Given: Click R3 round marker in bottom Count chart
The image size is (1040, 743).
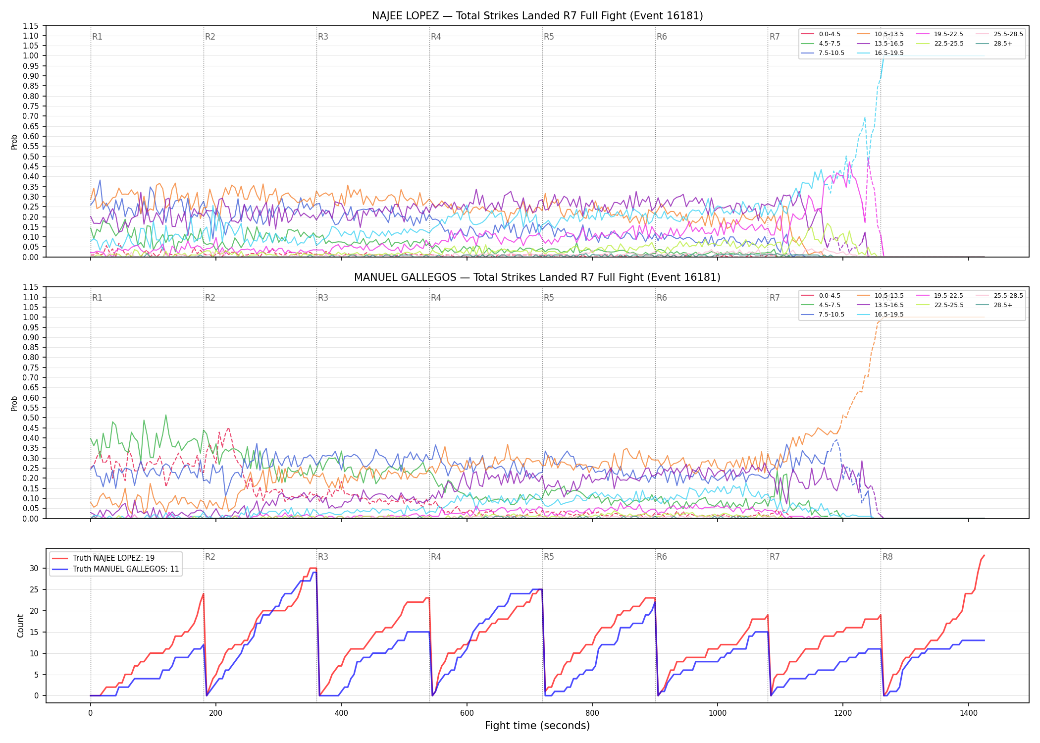Looking at the screenshot, I should (x=323, y=557).
